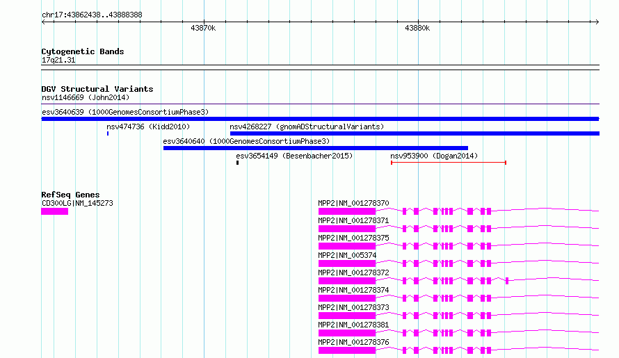Open gene CD300LG|NM_145273 label
The width and height of the screenshot is (619, 358).
[x=77, y=203]
